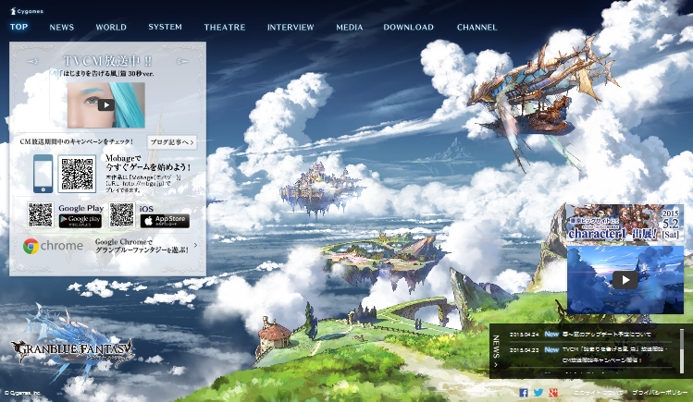Navigate to the INTERVIEW section
Screen dimensions: 693x402
pos(291,28)
